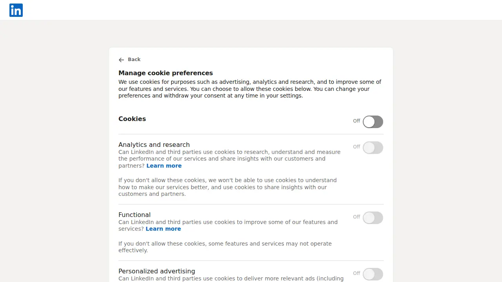This screenshot has height=282, width=502.
Task: Click Off label next to Analytics toggle
Action: (x=356, y=147)
